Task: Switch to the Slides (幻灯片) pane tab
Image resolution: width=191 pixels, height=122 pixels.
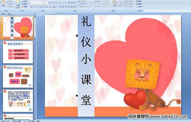Action: click(x=3, y=14)
